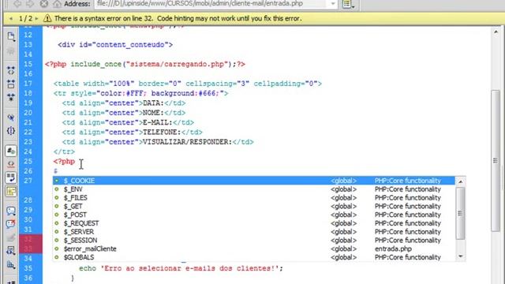Click the Collapse Selection icon
505x284 pixels.
[x=11, y=84]
